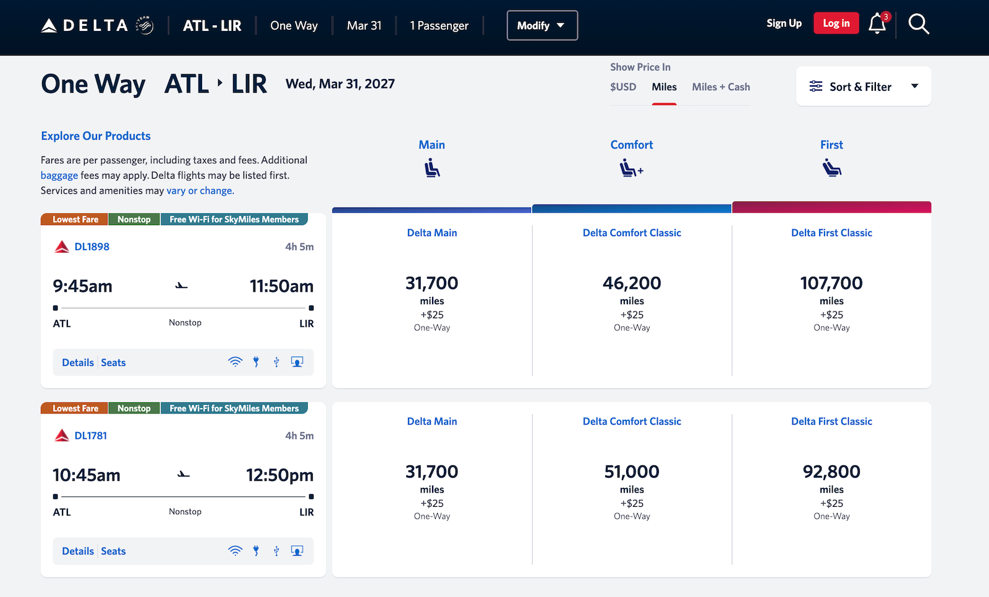View Seats for flight DL1781
Image resolution: width=989 pixels, height=597 pixels.
pyautogui.click(x=113, y=551)
